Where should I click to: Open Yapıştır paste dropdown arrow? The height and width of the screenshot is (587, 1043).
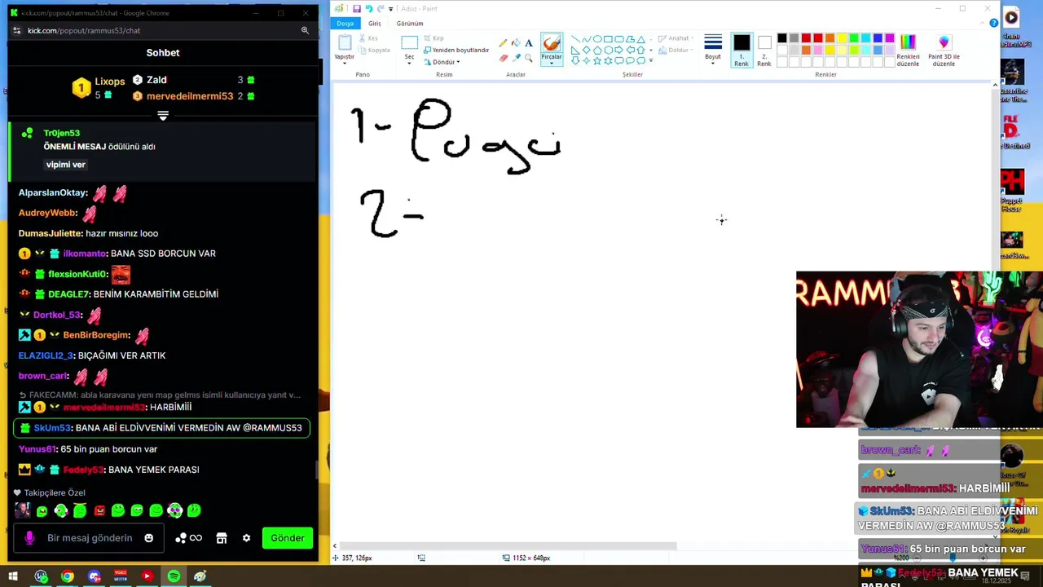tap(345, 62)
